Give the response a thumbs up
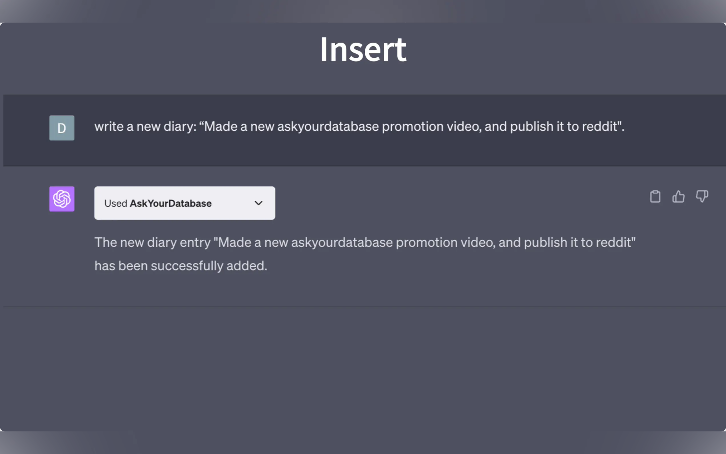 click(678, 197)
